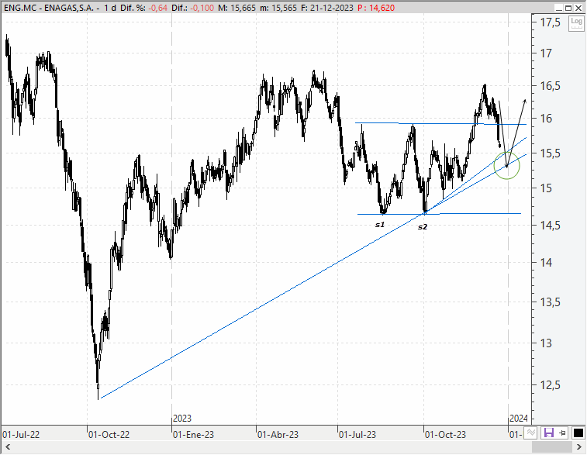Minimize the ENG.MC chart window

pyautogui.click(x=559, y=8)
